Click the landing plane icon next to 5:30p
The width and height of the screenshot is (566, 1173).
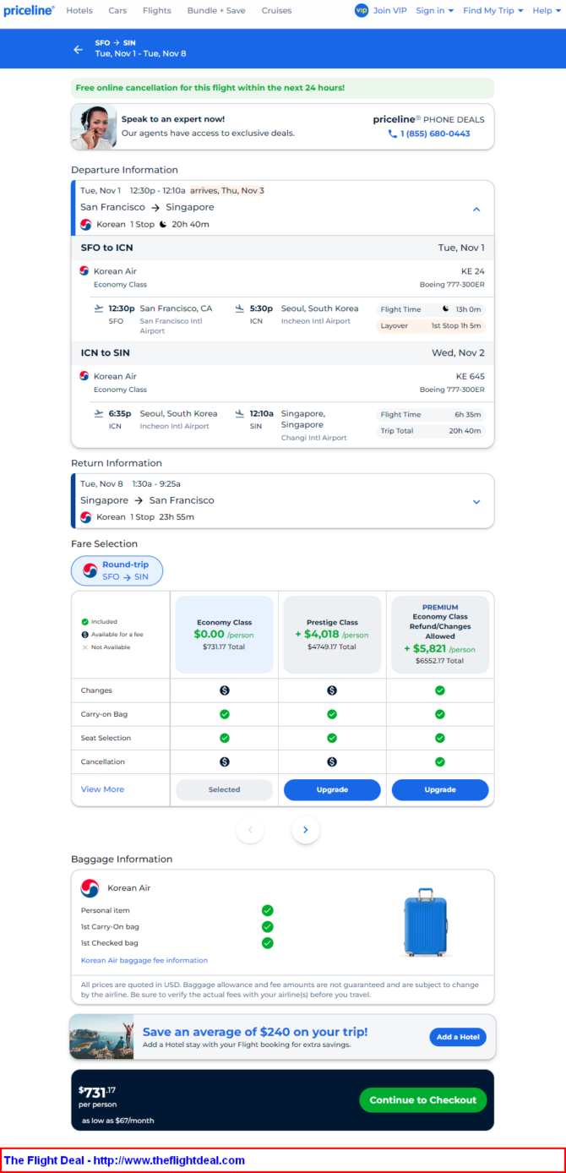[x=240, y=308]
